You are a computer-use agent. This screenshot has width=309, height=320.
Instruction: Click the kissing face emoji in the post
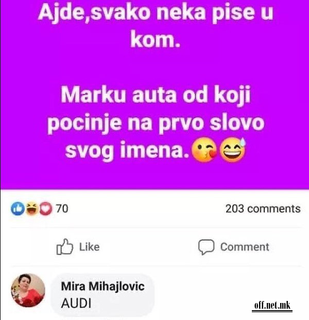click(x=204, y=150)
